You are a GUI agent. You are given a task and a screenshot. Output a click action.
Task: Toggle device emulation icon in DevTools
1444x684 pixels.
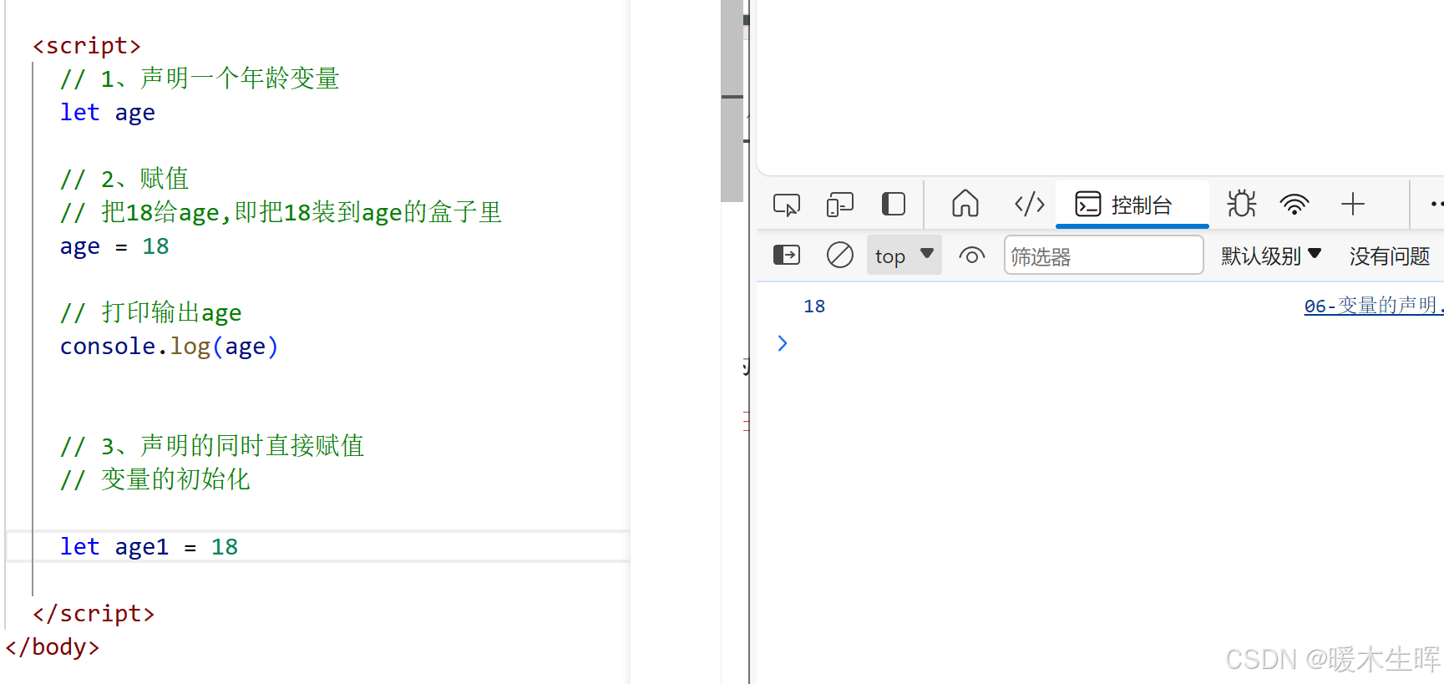(x=839, y=205)
